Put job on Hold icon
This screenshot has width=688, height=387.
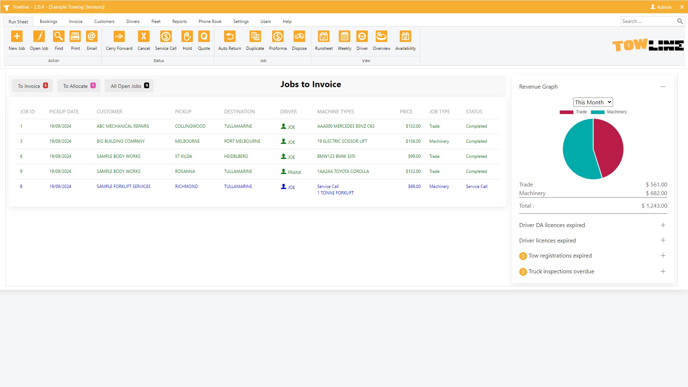click(187, 37)
